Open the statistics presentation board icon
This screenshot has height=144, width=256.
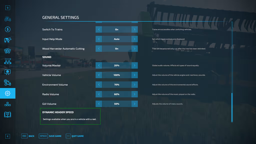pos(7,72)
